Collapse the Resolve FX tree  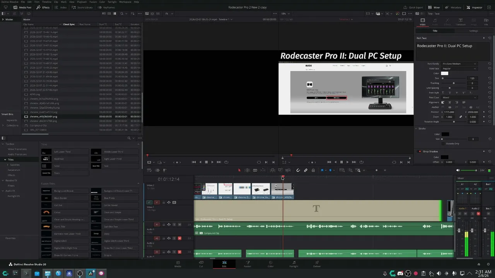click(x=3, y=180)
